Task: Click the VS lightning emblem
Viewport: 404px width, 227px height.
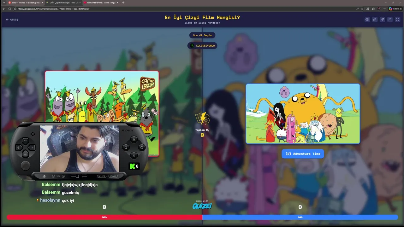Action: (x=202, y=119)
